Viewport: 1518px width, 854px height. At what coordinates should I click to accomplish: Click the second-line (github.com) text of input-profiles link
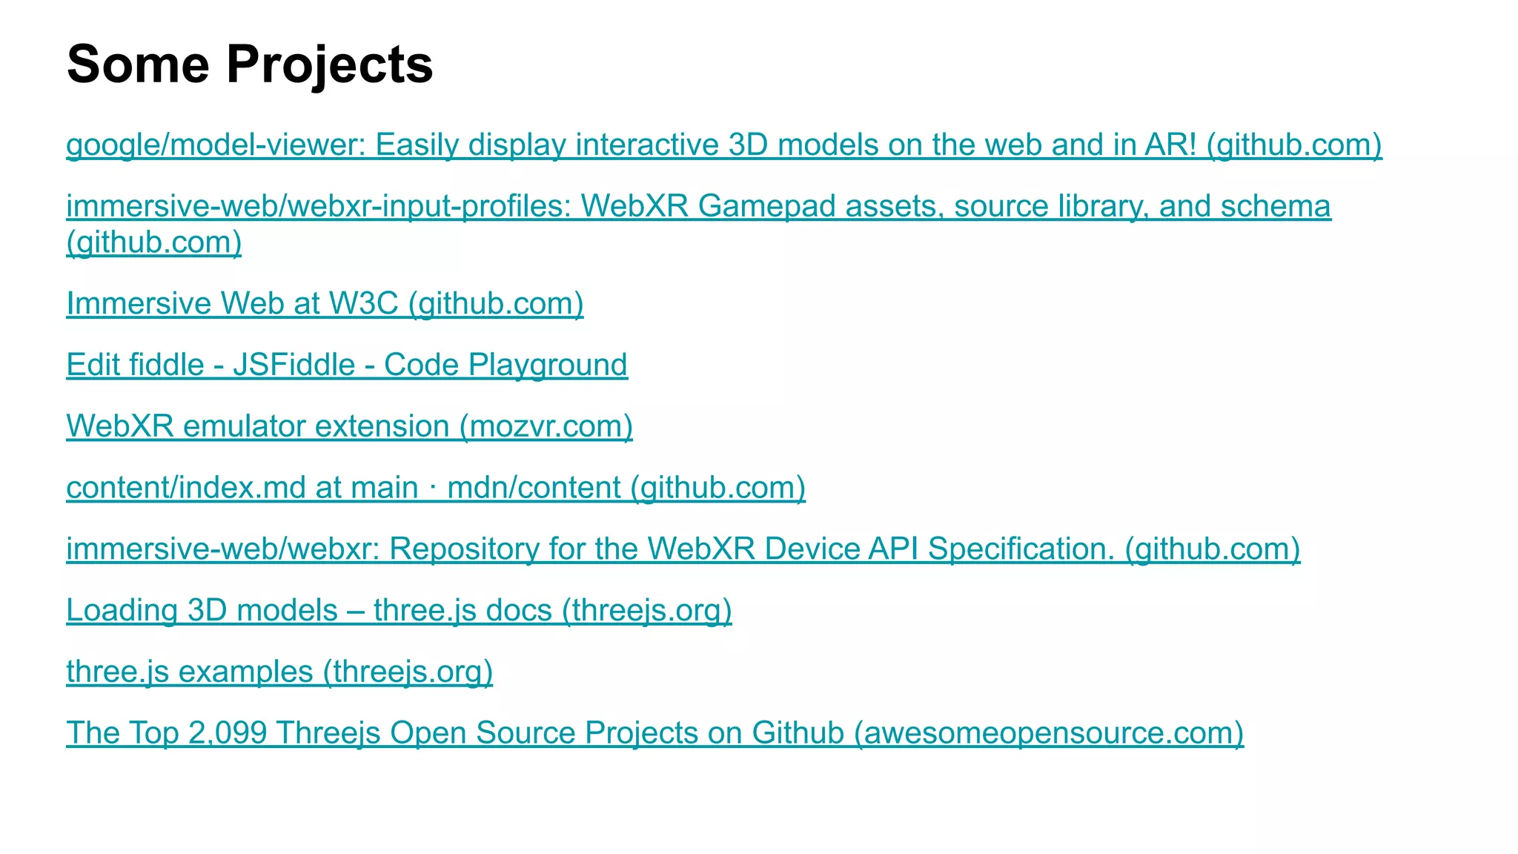pos(154,242)
